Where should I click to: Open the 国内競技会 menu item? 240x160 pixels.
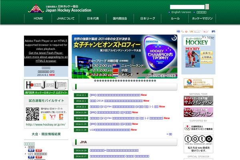[x=120, y=18]
